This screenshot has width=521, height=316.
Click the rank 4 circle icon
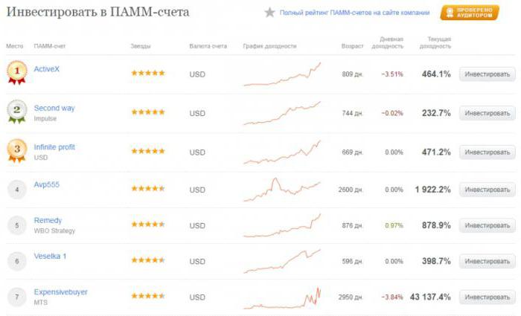pyautogui.click(x=17, y=190)
